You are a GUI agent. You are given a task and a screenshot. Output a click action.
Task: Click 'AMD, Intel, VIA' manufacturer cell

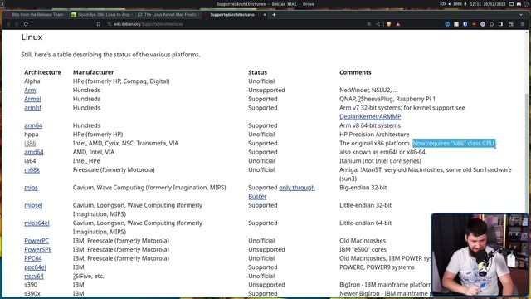click(x=94, y=152)
